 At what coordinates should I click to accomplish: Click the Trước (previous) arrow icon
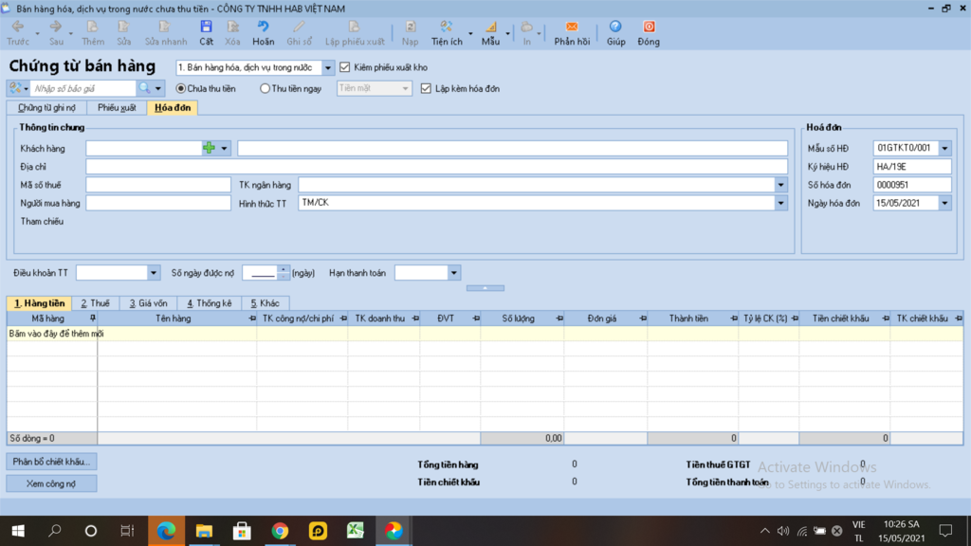coord(18,27)
